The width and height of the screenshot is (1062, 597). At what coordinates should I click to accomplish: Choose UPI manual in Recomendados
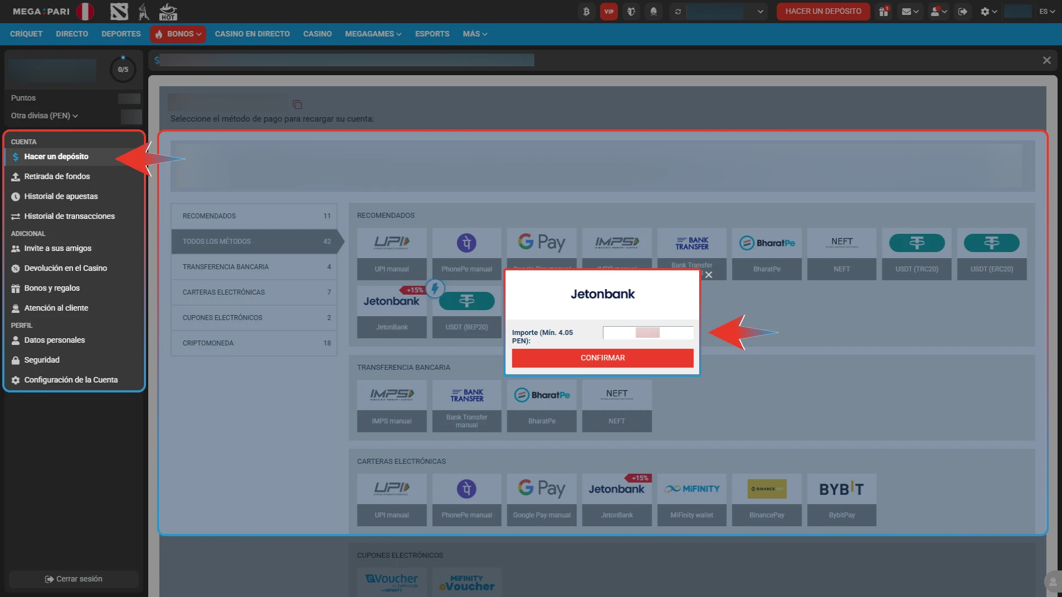392,254
